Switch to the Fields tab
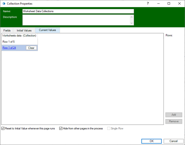 7,30
